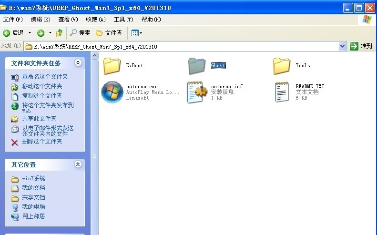377x235 pixels.
Task: Open the 编辑(E) menu
Action: pyautogui.click(x=41, y=20)
